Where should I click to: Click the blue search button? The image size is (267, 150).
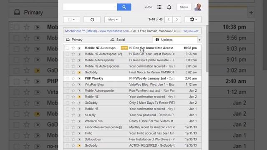(x=124, y=7)
